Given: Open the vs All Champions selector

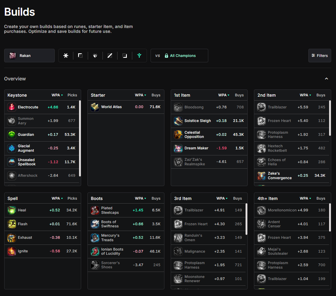Looking at the screenshot, I should coord(179,56).
